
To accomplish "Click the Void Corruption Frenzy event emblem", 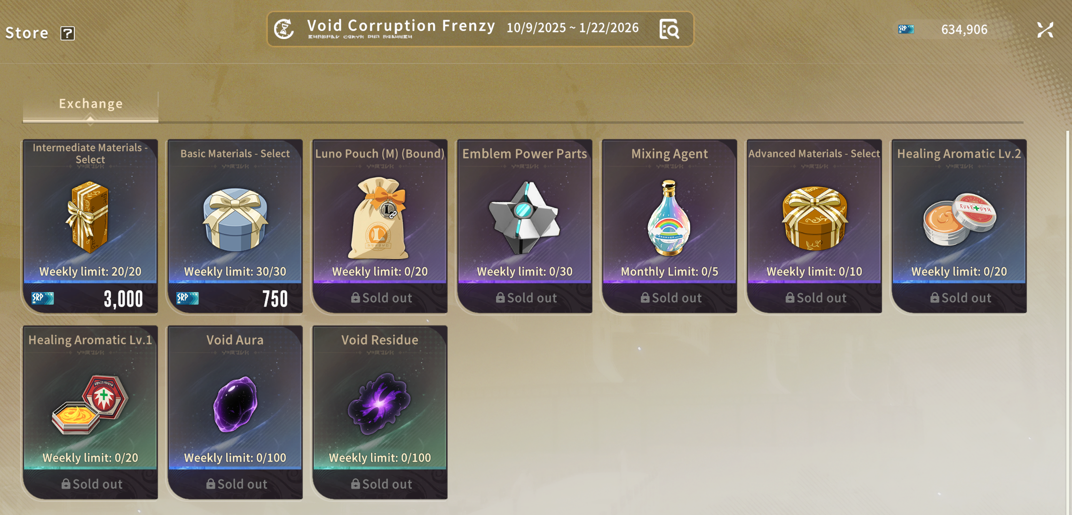I will coord(284,29).
